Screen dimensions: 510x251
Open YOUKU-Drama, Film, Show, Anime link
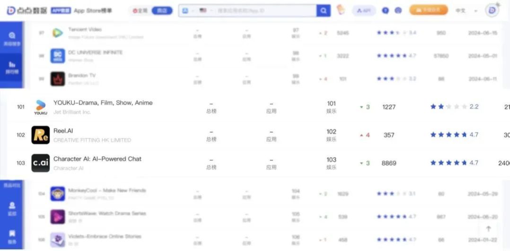pos(103,103)
